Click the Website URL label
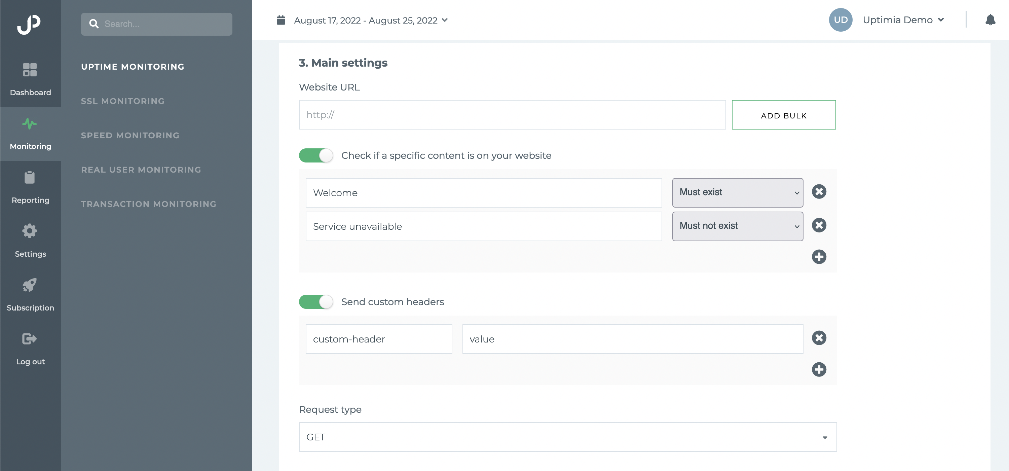This screenshot has height=471, width=1009. pos(329,87)
